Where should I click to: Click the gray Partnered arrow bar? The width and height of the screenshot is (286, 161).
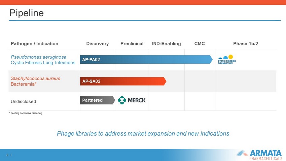(98, 100)
